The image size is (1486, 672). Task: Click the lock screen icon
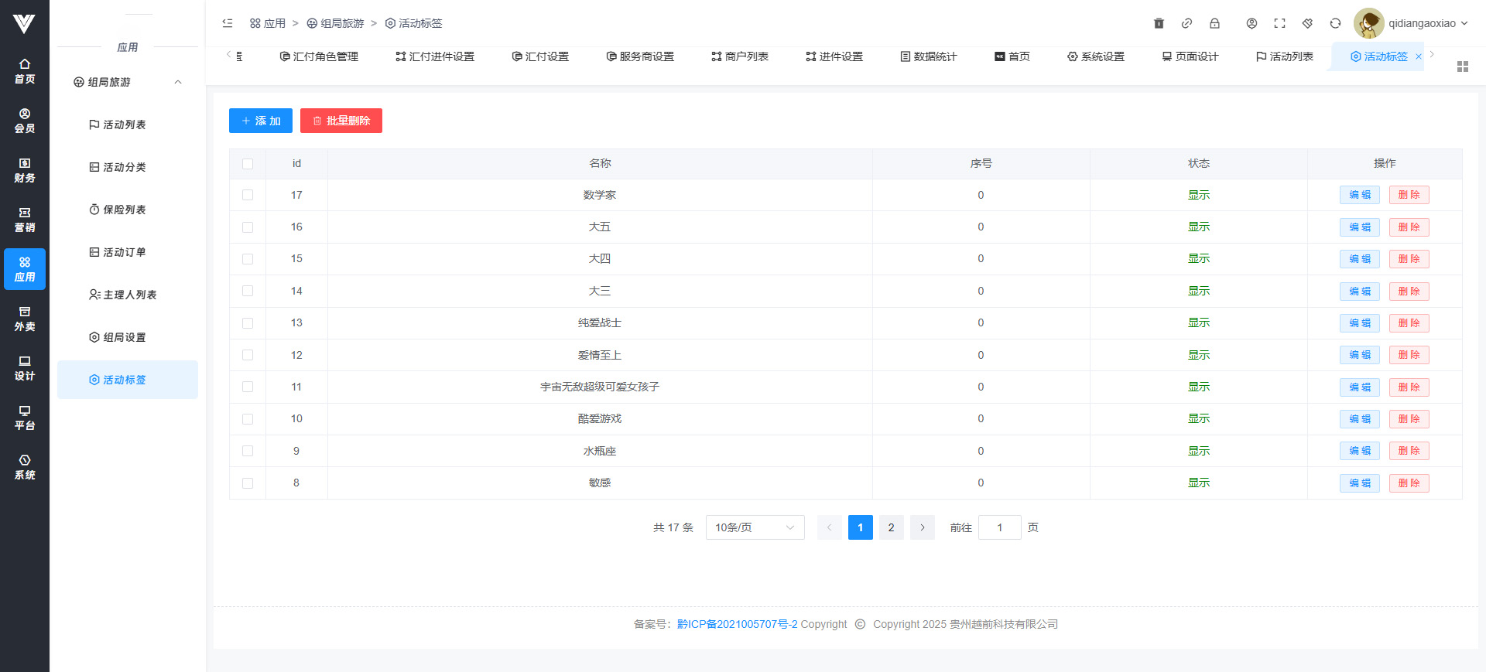click(x=1214, y=23)
